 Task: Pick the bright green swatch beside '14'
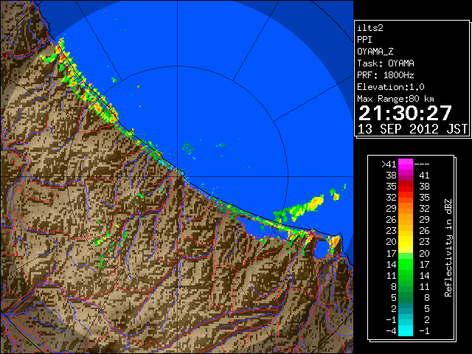406,264
